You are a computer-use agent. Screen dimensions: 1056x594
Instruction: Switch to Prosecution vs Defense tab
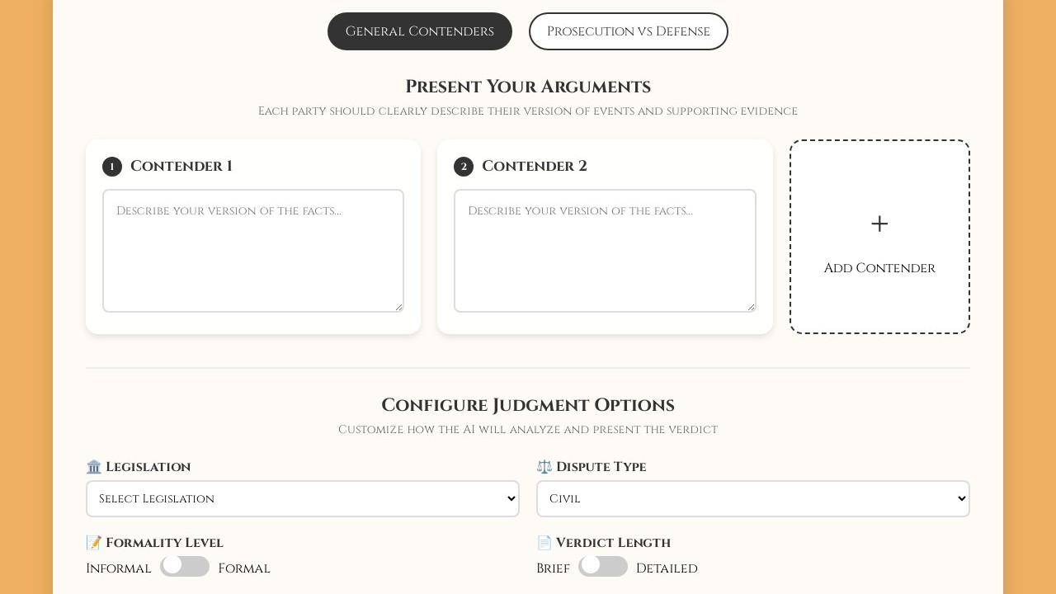click(629, 31)
